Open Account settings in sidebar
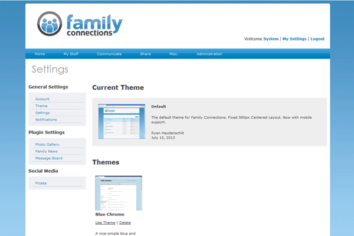The height and width of the screenshot is (236, 354). pos(42,99)
